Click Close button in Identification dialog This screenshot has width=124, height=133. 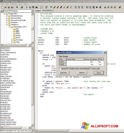coord(99,73)
